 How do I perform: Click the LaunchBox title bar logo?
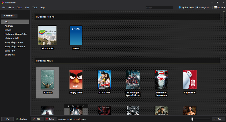[3, 3]
